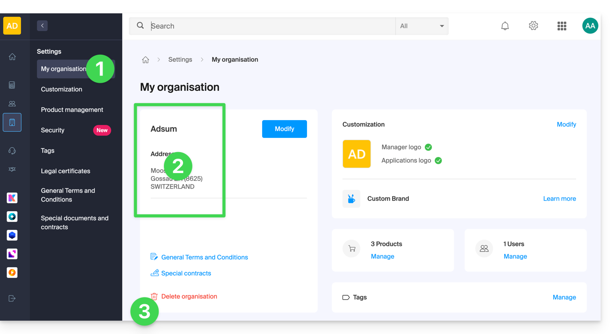
Task: Click the users group icon in the sidebar
Action: tap(12, 104)
